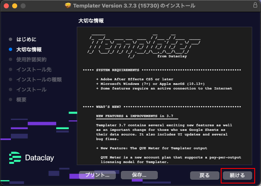The width and height of the screenshot is (261, 186).
Task: Click the 使用許諾契約 step in the sidebar
Action: point(31,59)
